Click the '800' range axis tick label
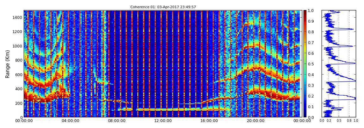The height and width of the screenshot is (128, 364). pos(19,60)
